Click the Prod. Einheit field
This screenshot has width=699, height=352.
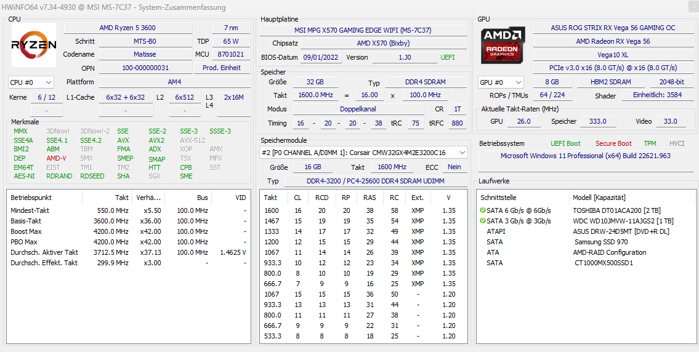222,68
